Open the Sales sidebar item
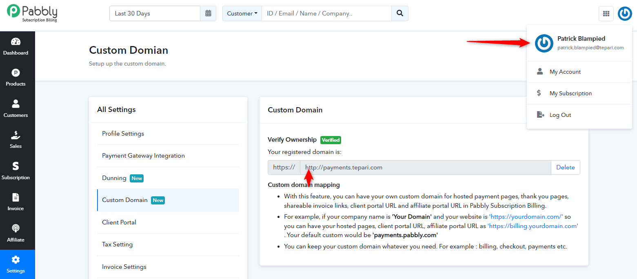 [16, 140]
